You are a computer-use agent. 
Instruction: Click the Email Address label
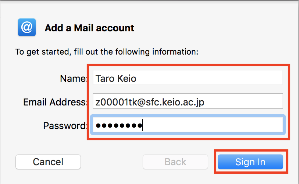(55, 102)
